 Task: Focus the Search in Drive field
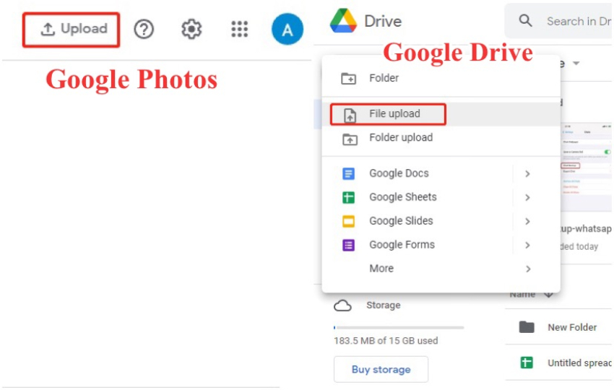click(x=559, y=21)
